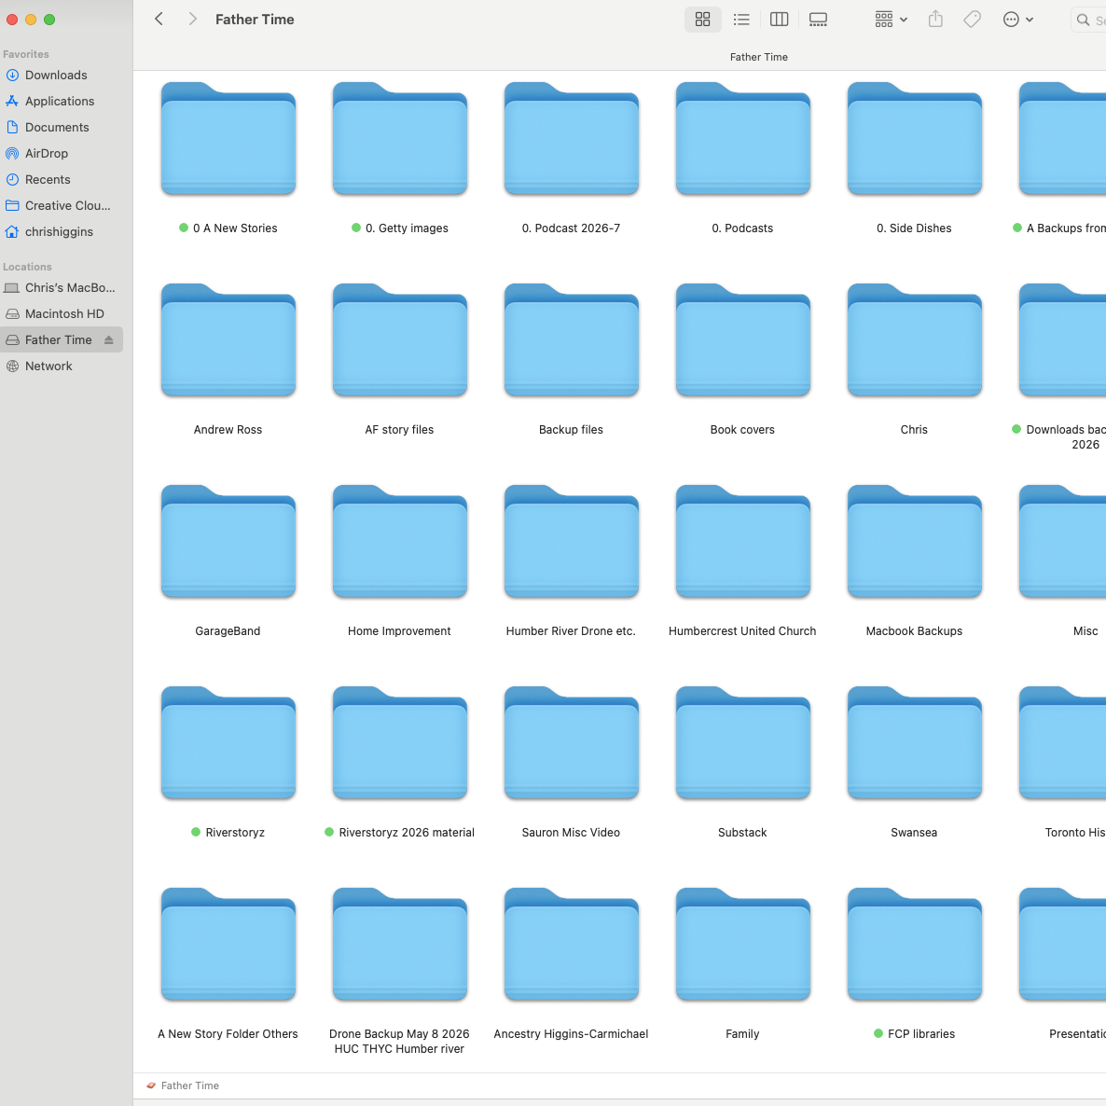Select the Substack folder

[x=742, y=742]
